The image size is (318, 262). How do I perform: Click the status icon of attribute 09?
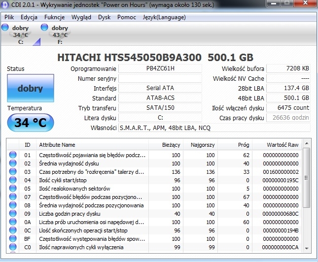coord(13,214)
